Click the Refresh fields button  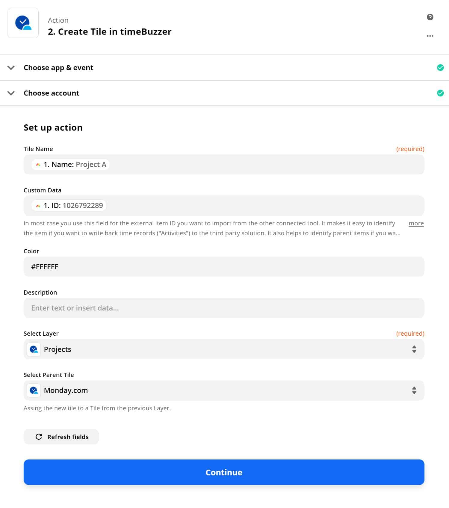pos(61,437)
